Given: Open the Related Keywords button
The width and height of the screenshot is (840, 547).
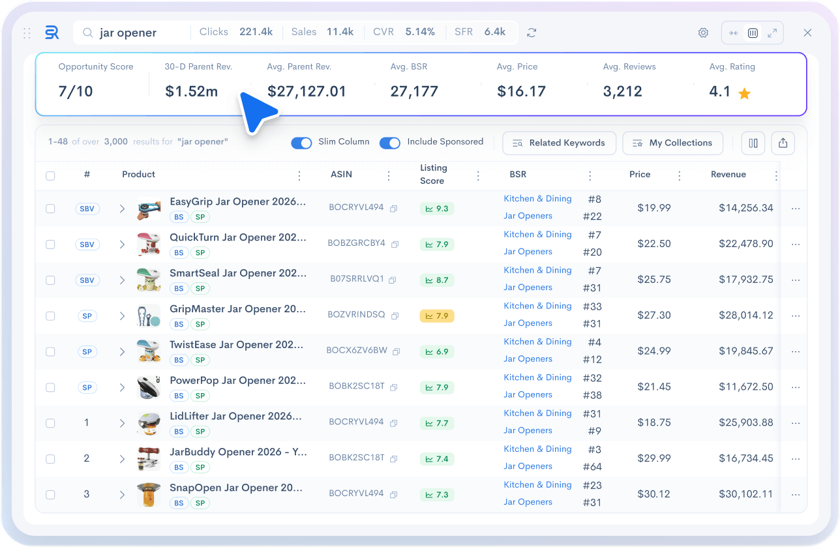Looking at the screenshot, I should point(559,143).
